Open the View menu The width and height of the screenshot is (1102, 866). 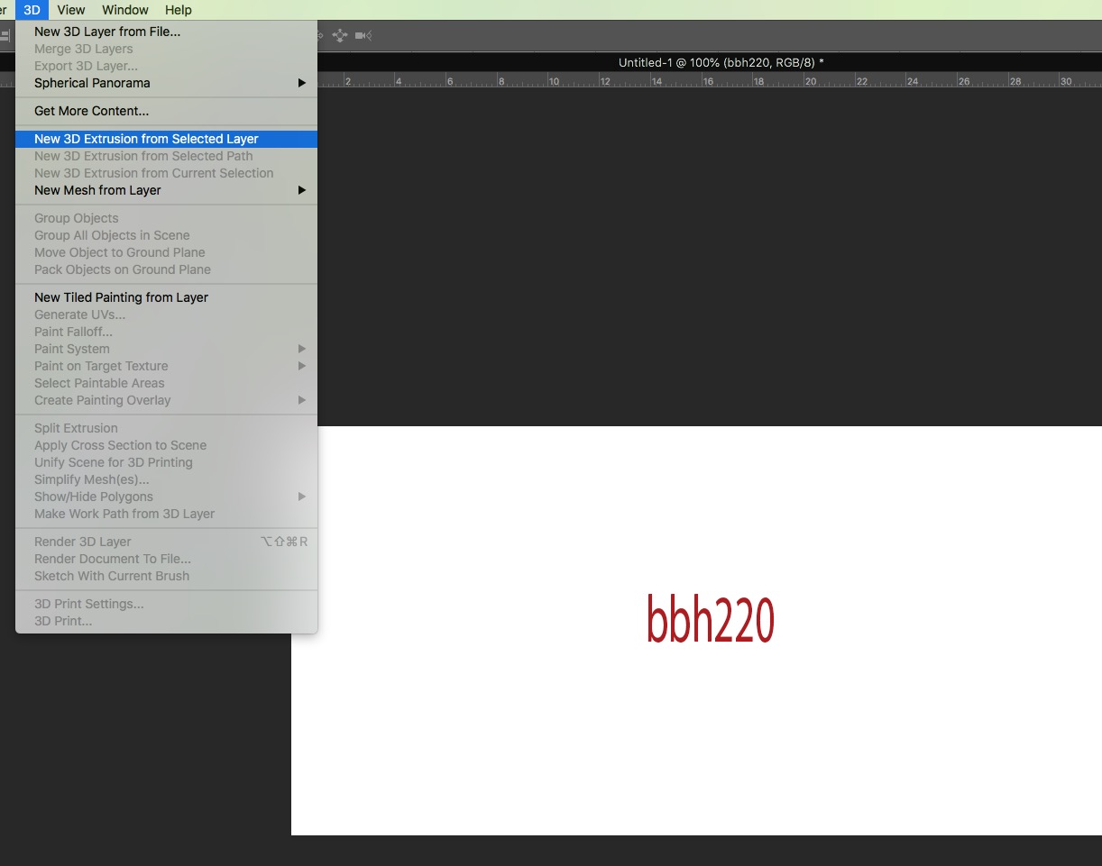point(70,10)
